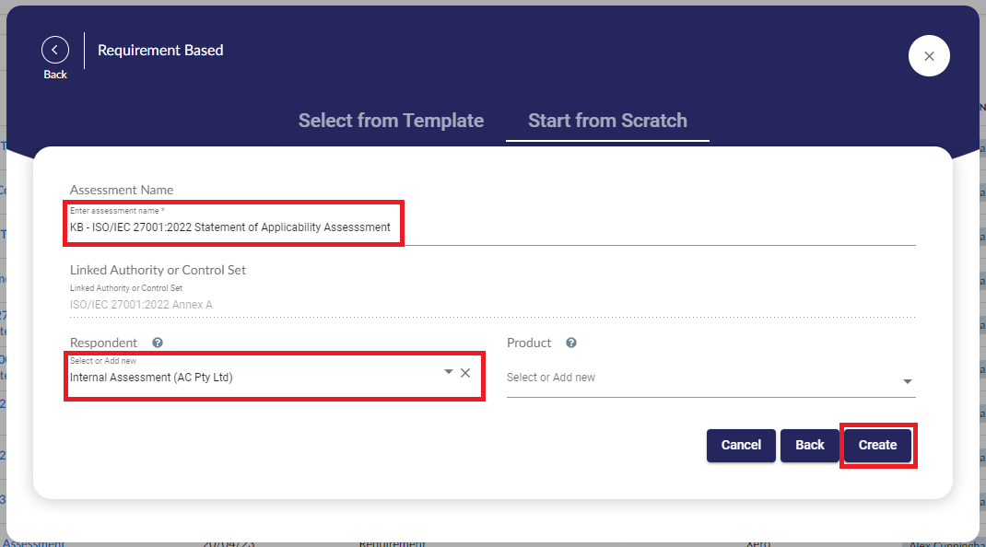Click the Assessment Name label
Viewport: 986px width, 547px height.
(122, 190)
